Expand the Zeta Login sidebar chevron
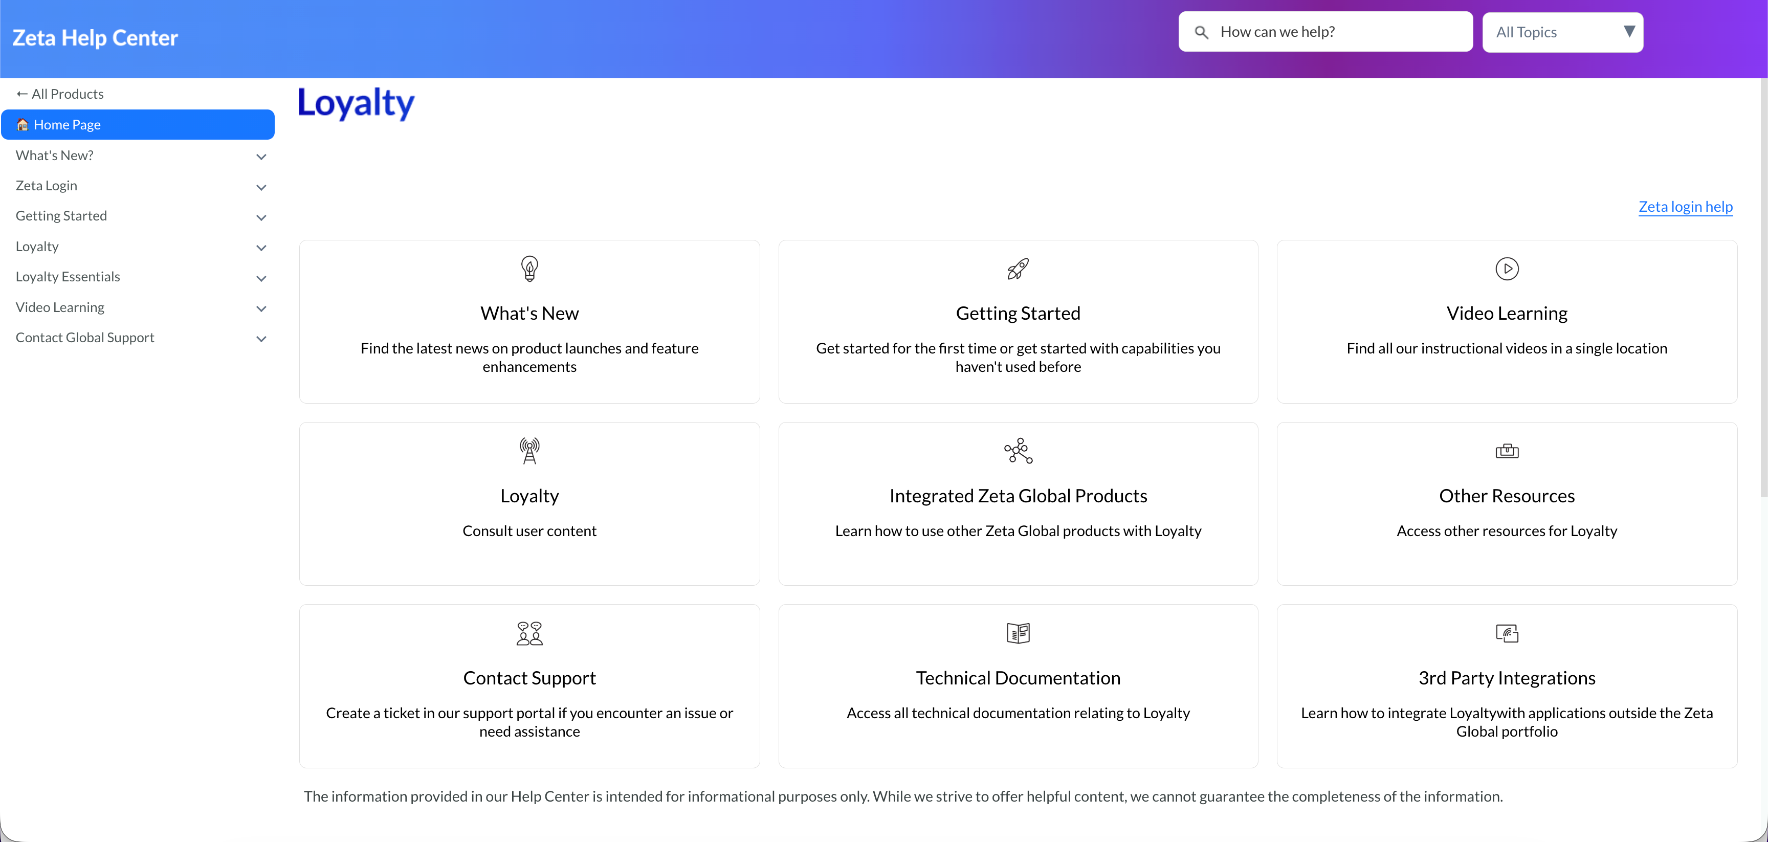Screen dimensions: 1768x842 point(261,187)
